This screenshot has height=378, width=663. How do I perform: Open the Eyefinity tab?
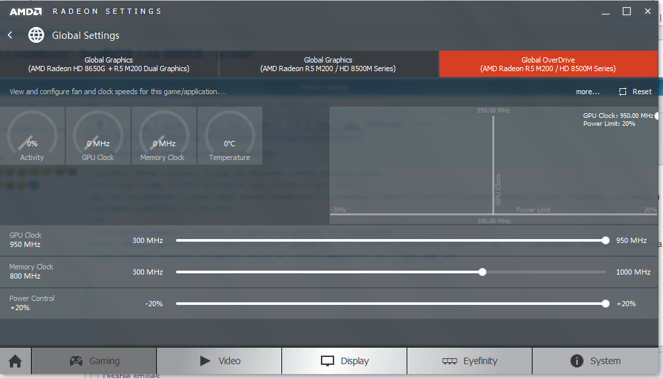(469, 361)
